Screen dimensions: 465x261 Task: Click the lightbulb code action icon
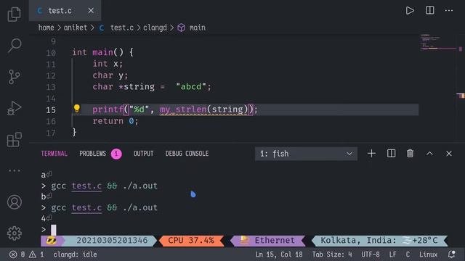pyautogui.click(x=77, y=109)
